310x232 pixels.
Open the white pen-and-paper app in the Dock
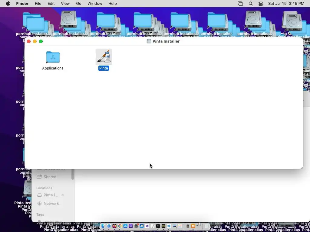point(153,226)
